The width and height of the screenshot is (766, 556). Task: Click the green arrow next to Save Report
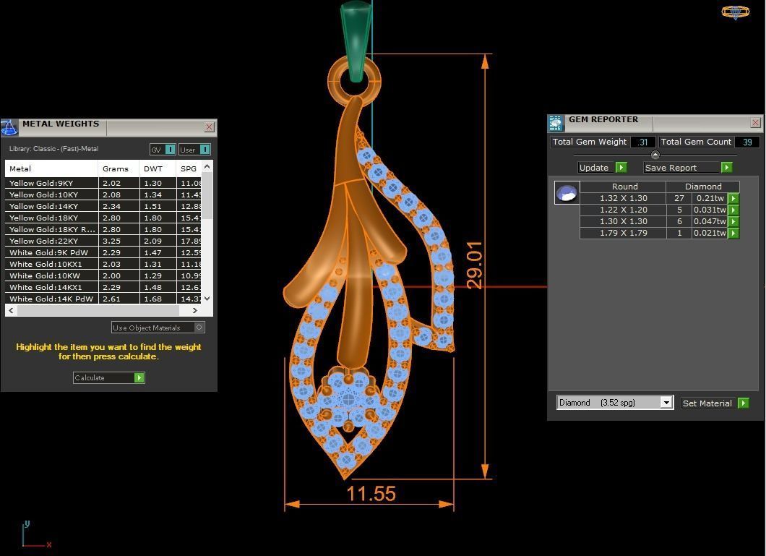click(x=726, y=168)
